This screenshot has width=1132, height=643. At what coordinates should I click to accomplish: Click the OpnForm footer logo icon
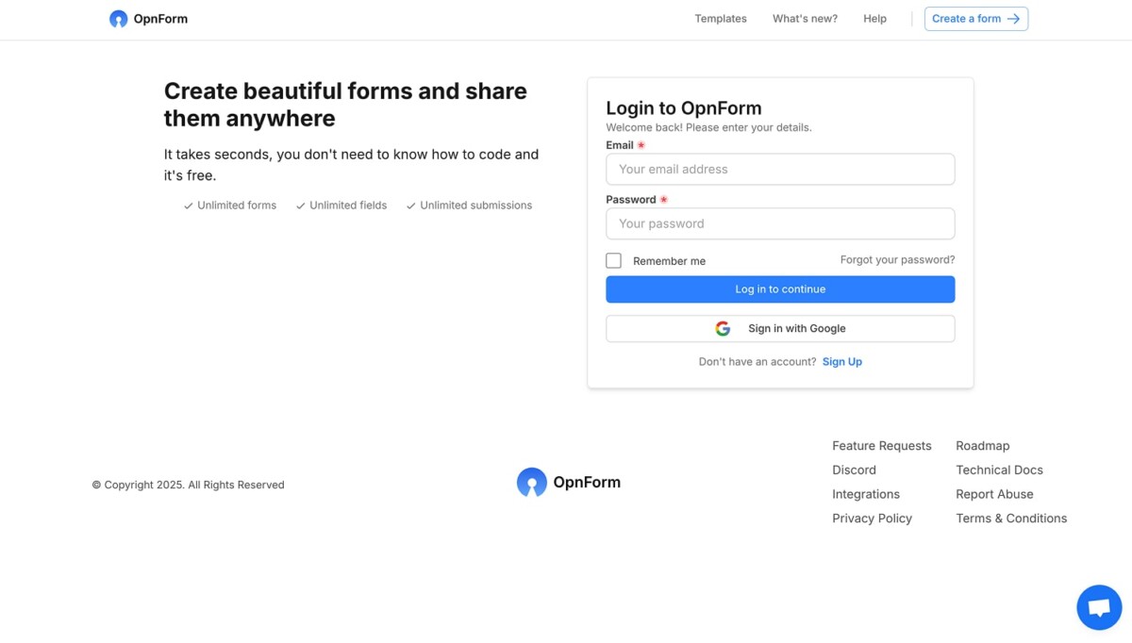[x=531, y=483]
